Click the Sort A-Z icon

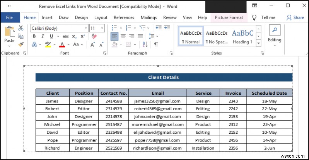[x=145, y=44]
